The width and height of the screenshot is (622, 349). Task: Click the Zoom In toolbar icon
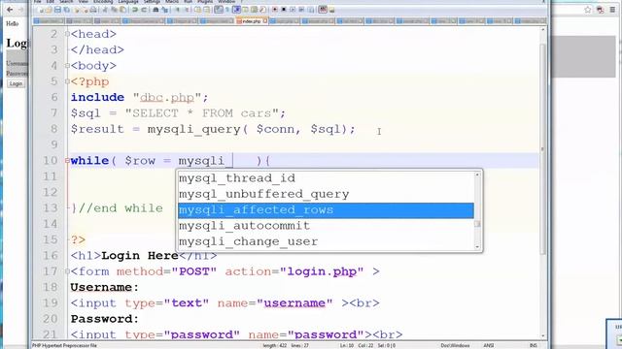coord(178,10)
